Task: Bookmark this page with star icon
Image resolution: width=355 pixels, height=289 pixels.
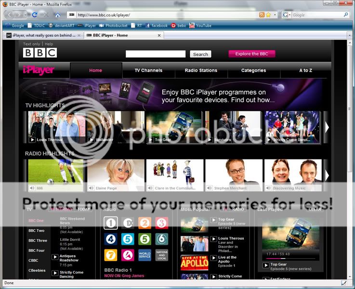Action: tap(268, 15)
